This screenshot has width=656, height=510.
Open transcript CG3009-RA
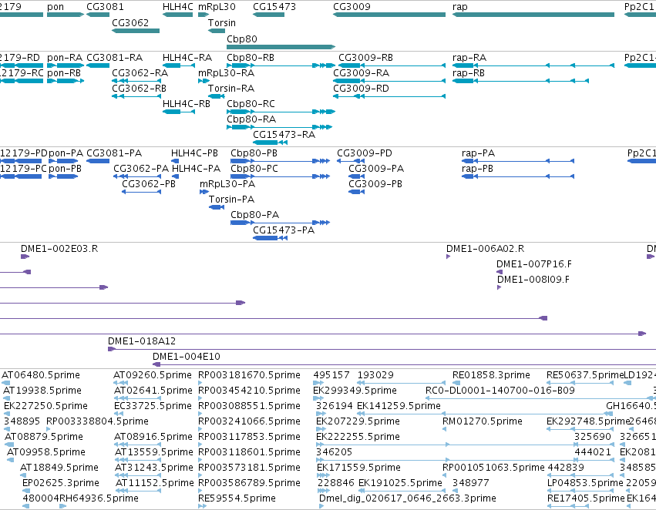click(x=361, y=73)
